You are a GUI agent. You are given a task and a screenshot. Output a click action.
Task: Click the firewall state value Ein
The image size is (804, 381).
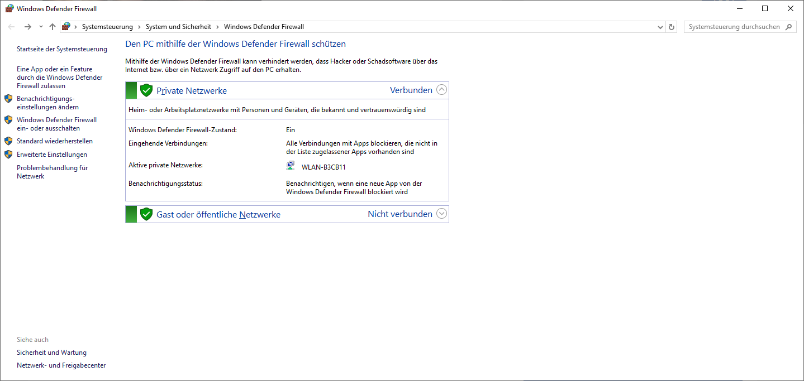click(291, 130)
